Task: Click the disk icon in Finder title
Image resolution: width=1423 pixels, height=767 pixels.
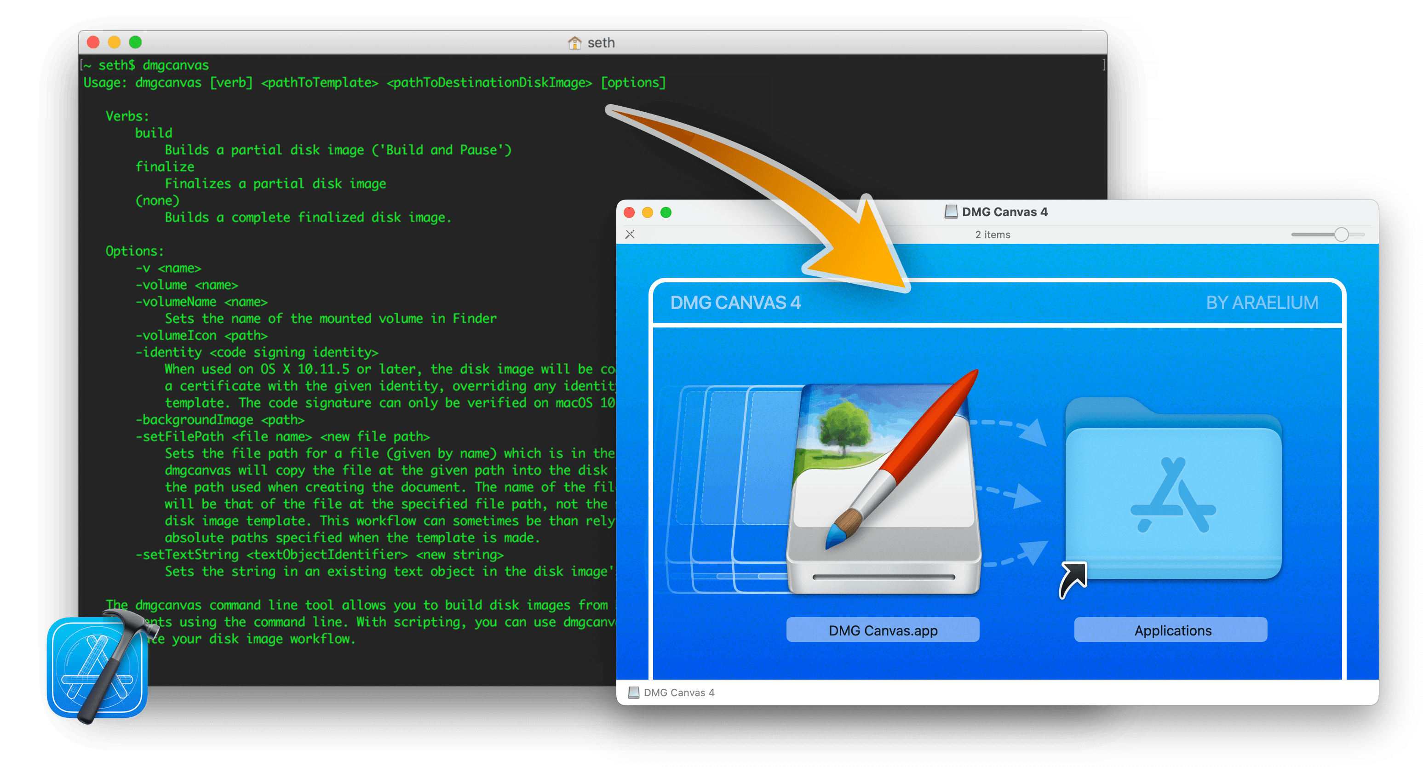Action: click(x=951, y=212)
